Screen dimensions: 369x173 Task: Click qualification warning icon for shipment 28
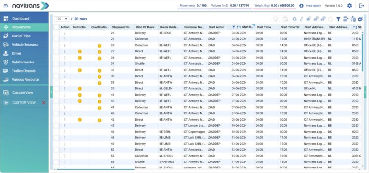tap(99, 46)
